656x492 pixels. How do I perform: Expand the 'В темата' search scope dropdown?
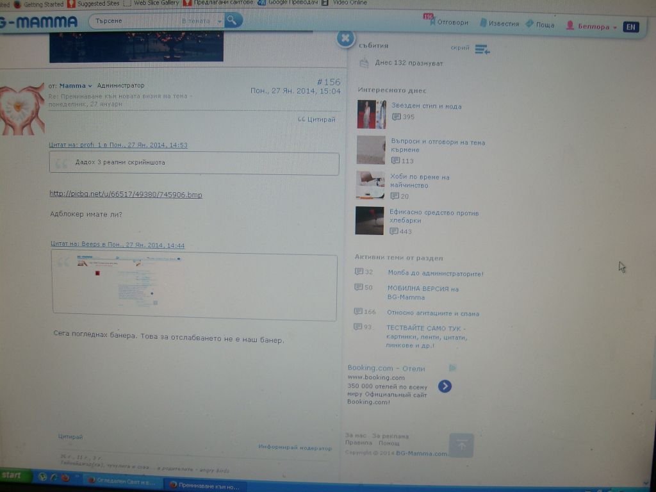coord(220,21)
